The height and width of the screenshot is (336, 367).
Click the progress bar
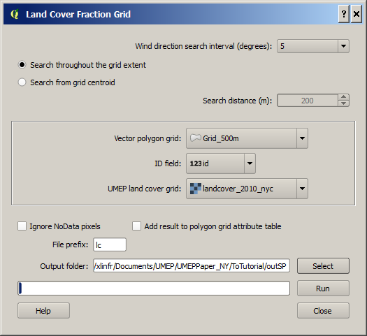(x=154, y=288)
